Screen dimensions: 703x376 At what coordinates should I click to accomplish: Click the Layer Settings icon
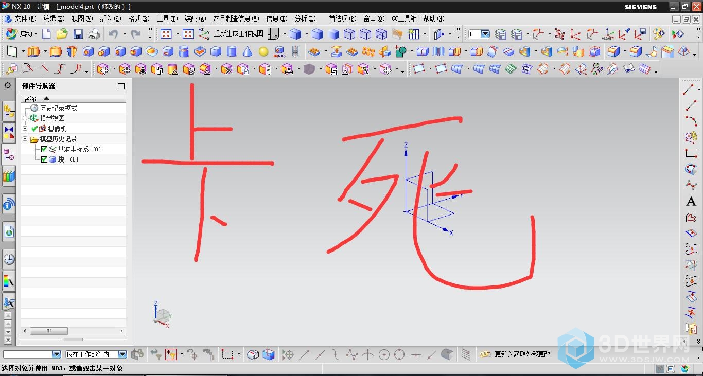point(500,34)
